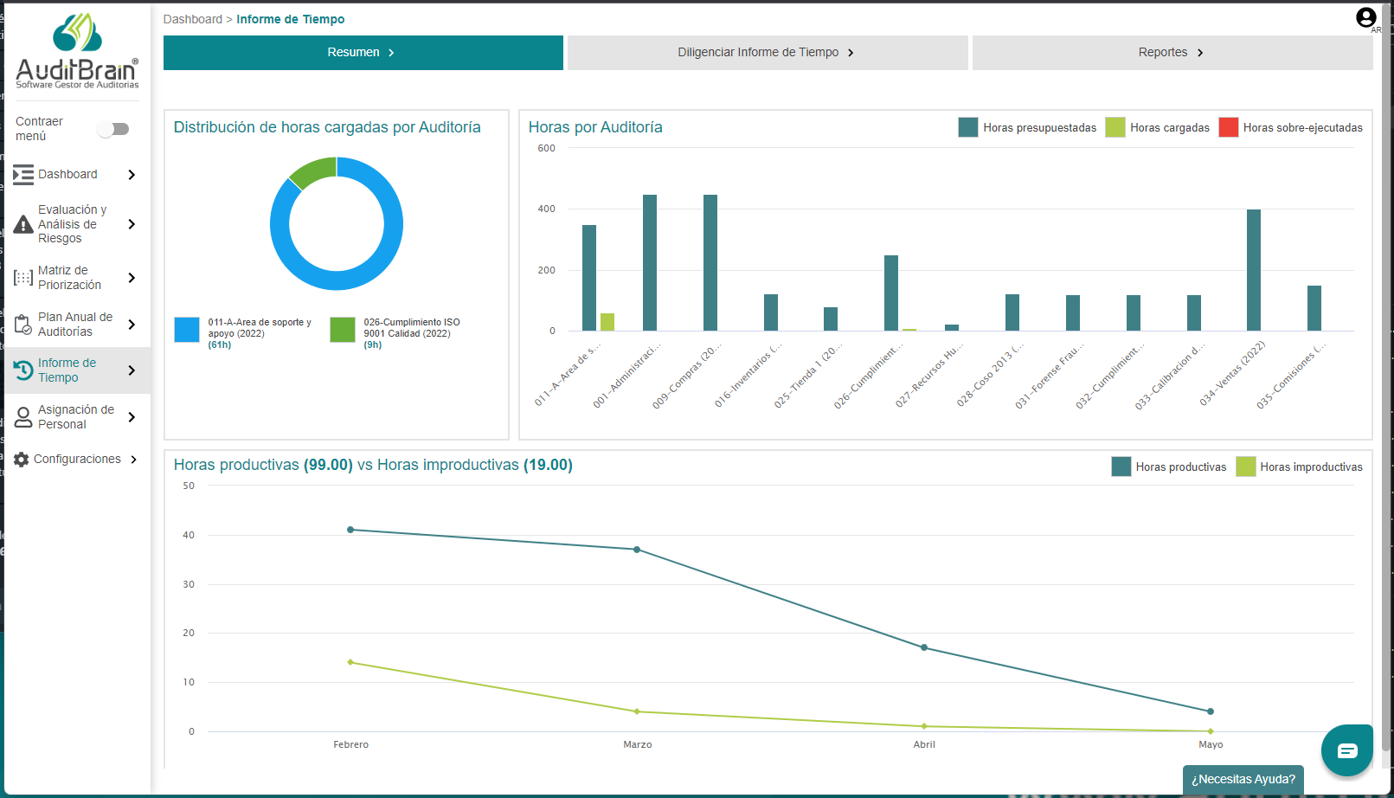Select the Informe de Tiempo clock icon

(x=22, y=370)
